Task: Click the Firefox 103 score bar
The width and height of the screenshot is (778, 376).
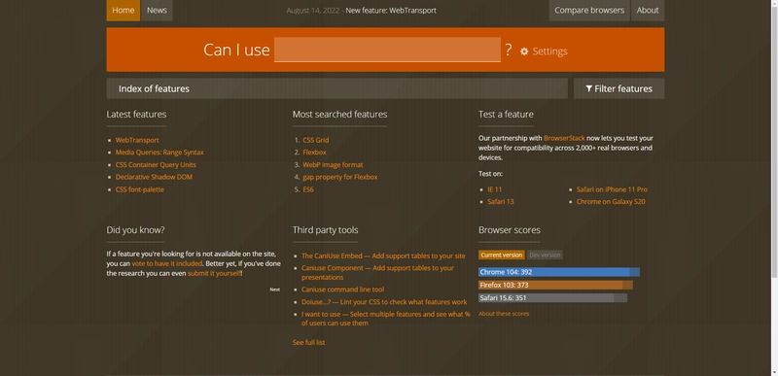Action: coord(555,285)
